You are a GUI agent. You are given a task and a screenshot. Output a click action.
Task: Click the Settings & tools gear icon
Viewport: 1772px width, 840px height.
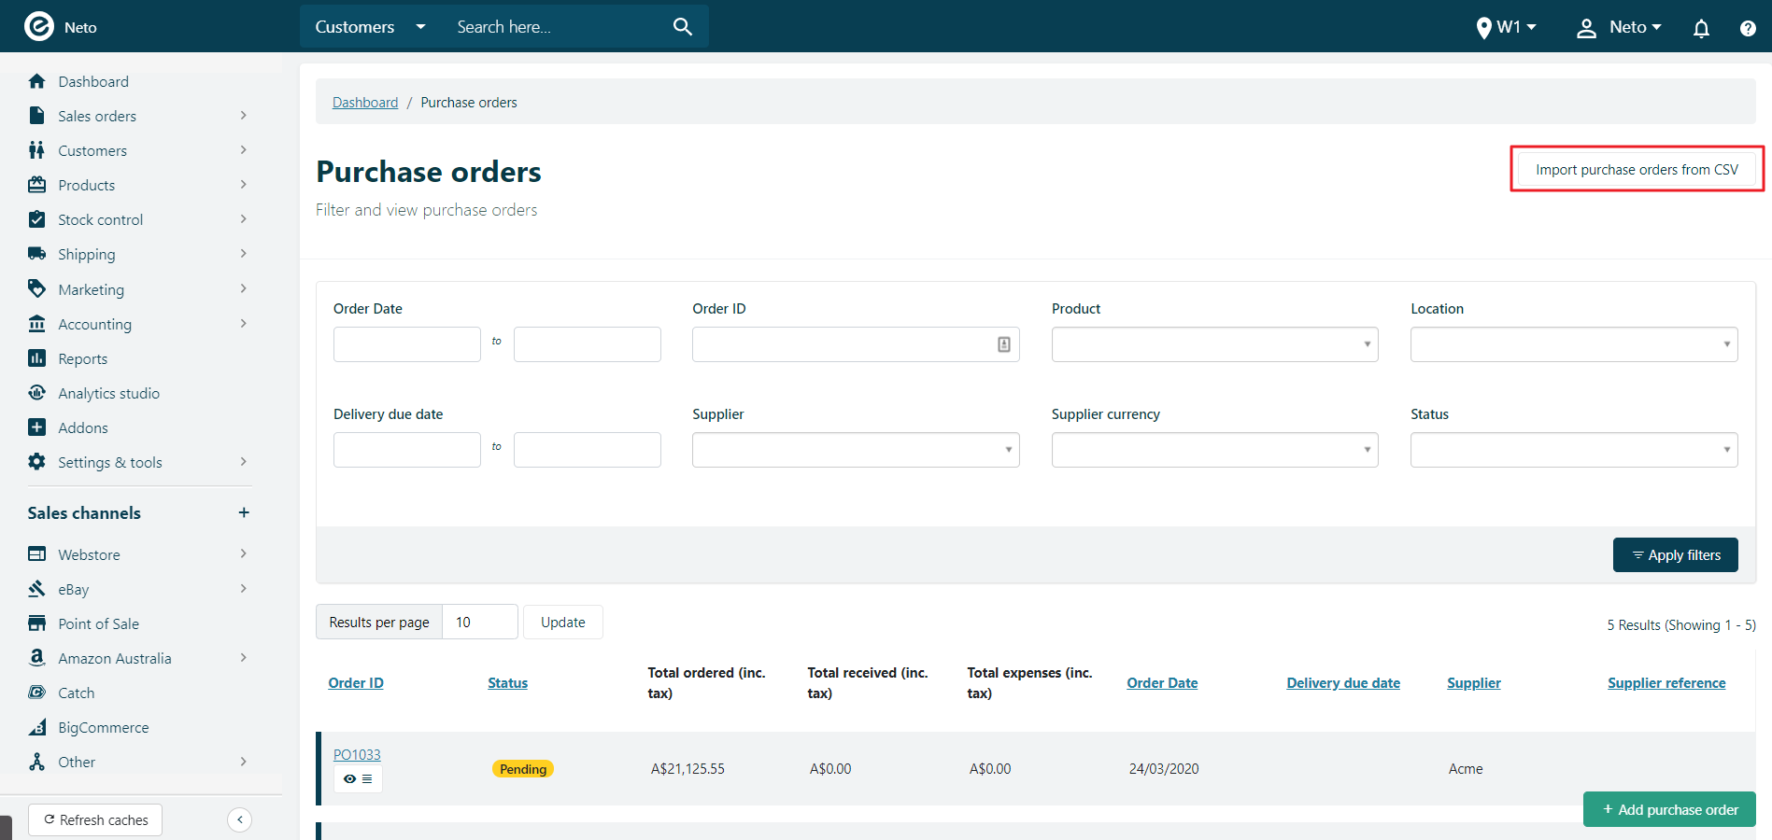coord(37,462)
